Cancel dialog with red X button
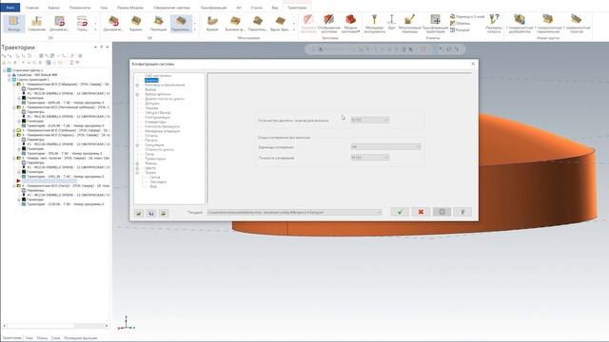Screen dimensions: 609x342 tap(421, 212)
